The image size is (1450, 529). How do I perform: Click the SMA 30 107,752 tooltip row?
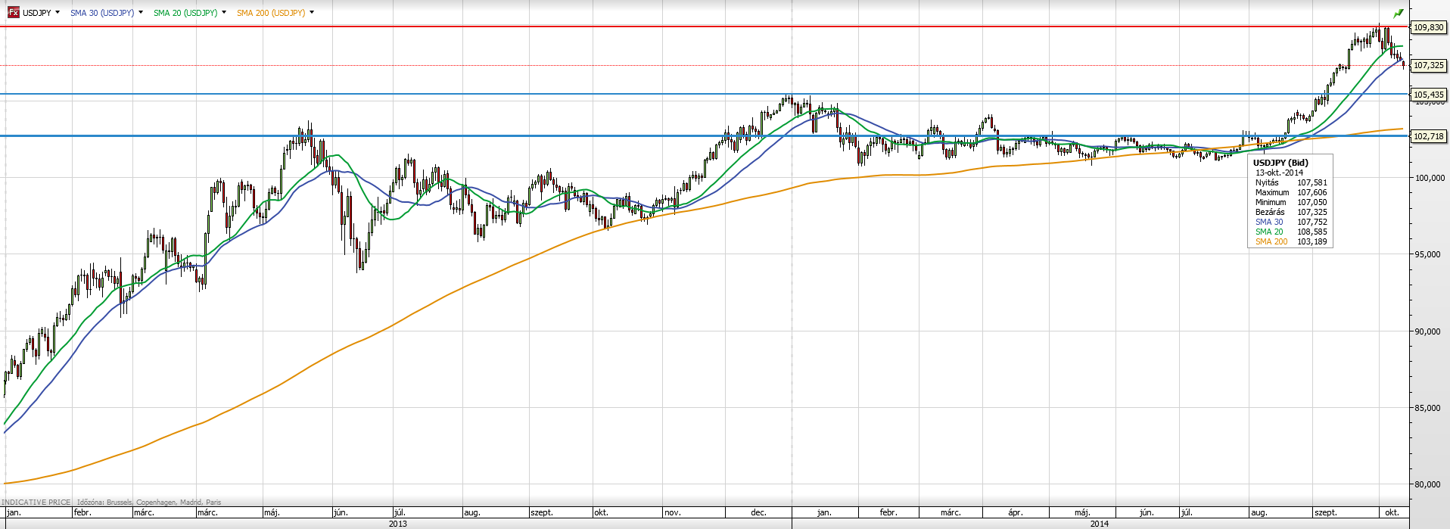(1291, 222)
